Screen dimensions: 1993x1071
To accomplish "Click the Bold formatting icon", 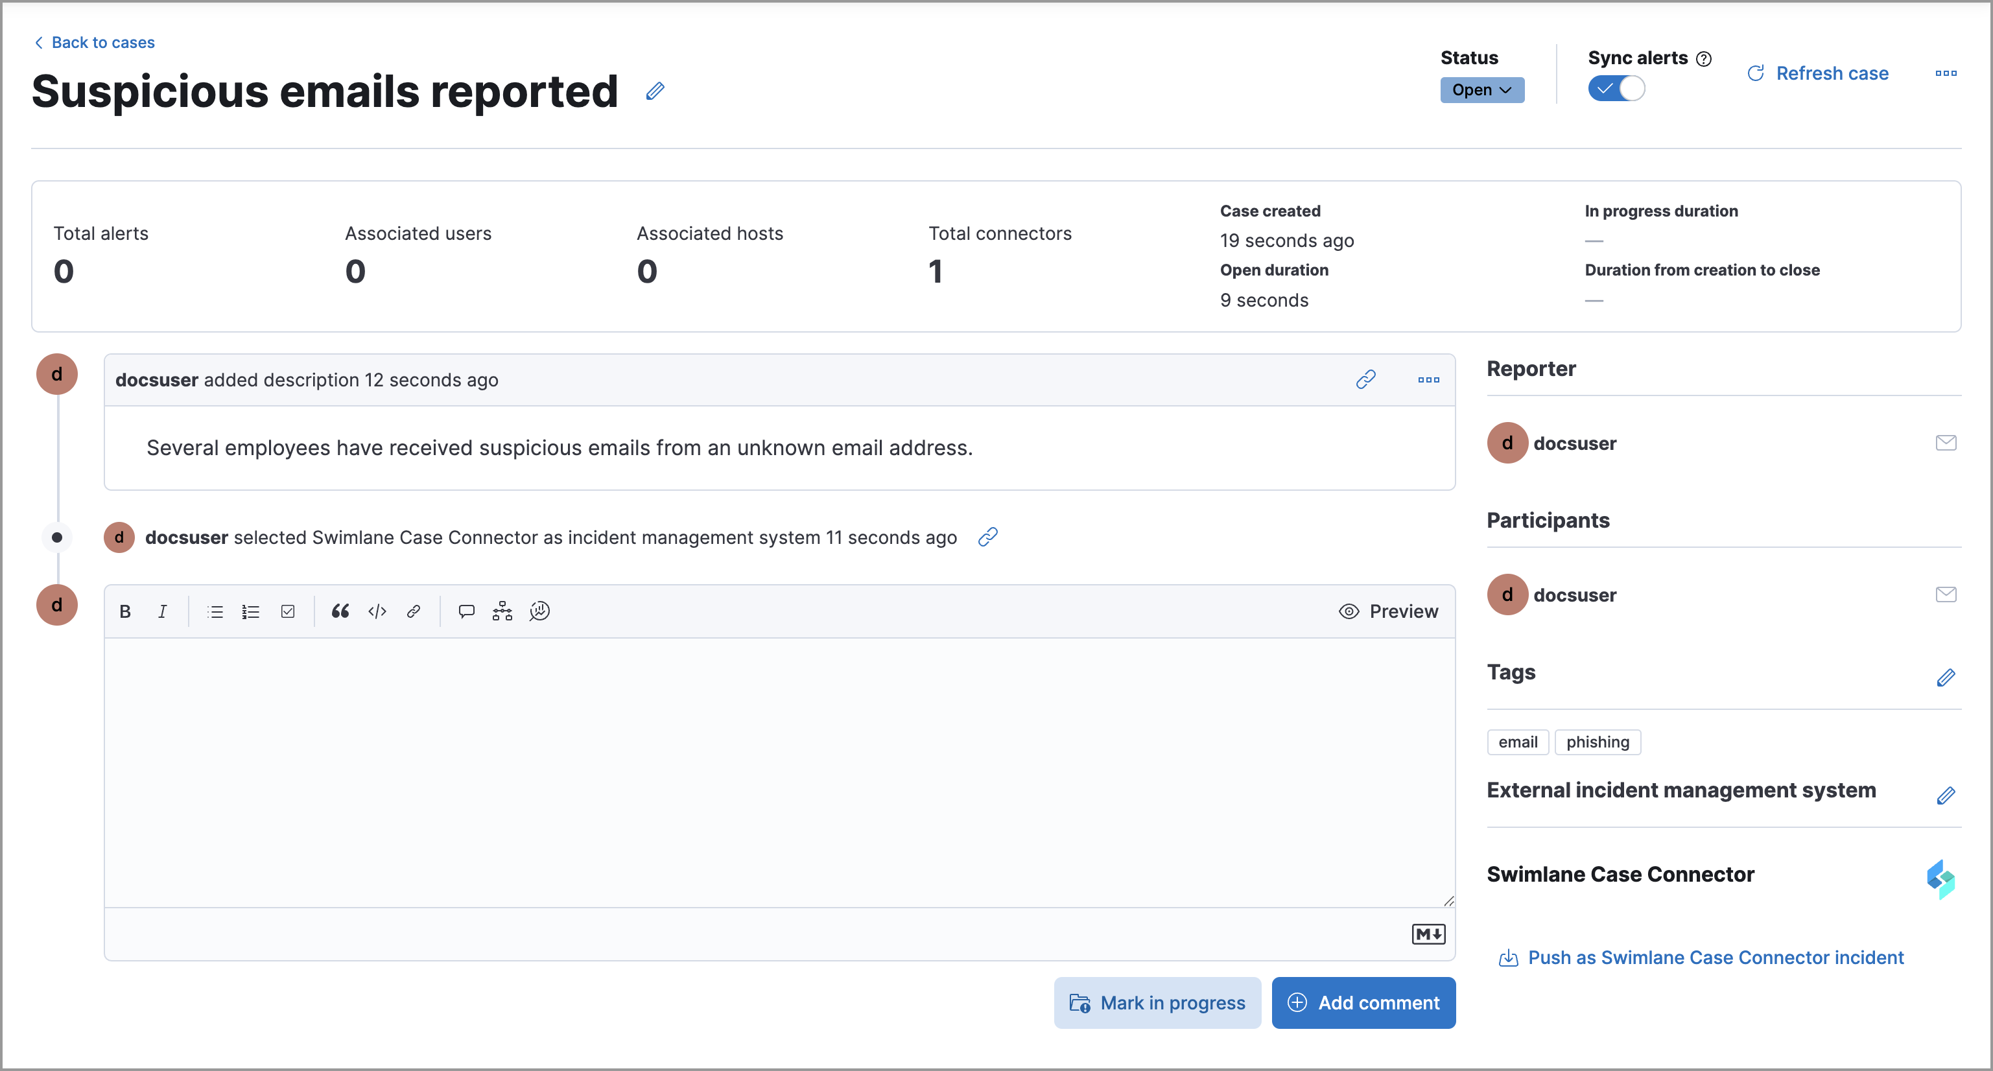I will point(125,611).
